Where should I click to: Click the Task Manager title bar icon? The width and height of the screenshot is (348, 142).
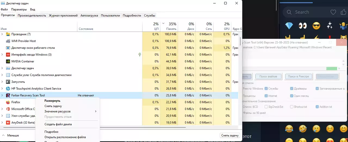point(3,3)
